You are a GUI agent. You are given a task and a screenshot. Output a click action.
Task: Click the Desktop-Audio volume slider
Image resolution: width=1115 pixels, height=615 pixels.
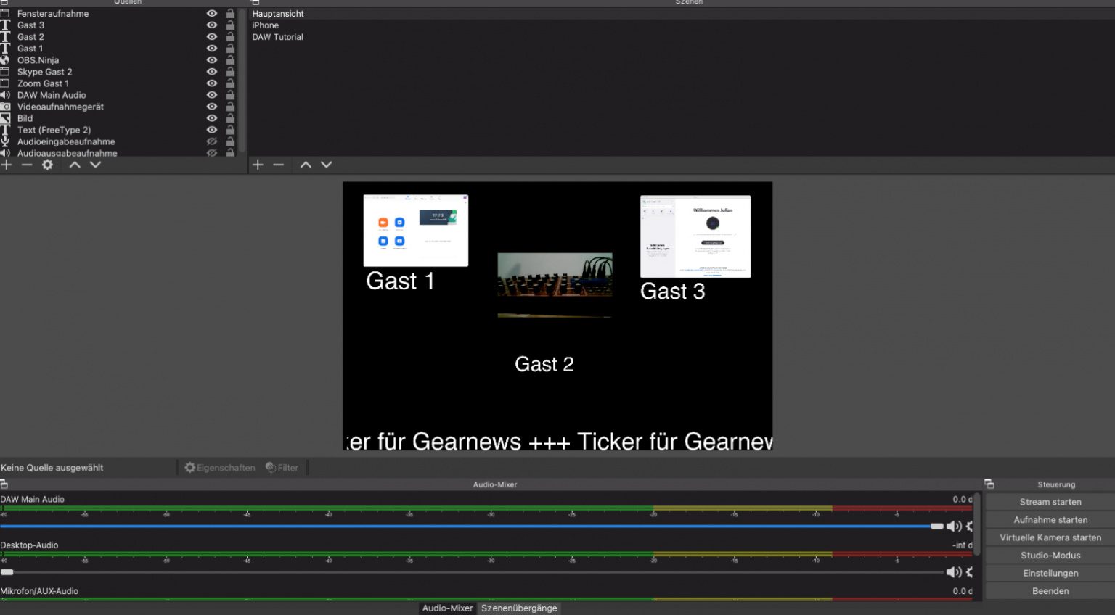(x=472, y=572)
